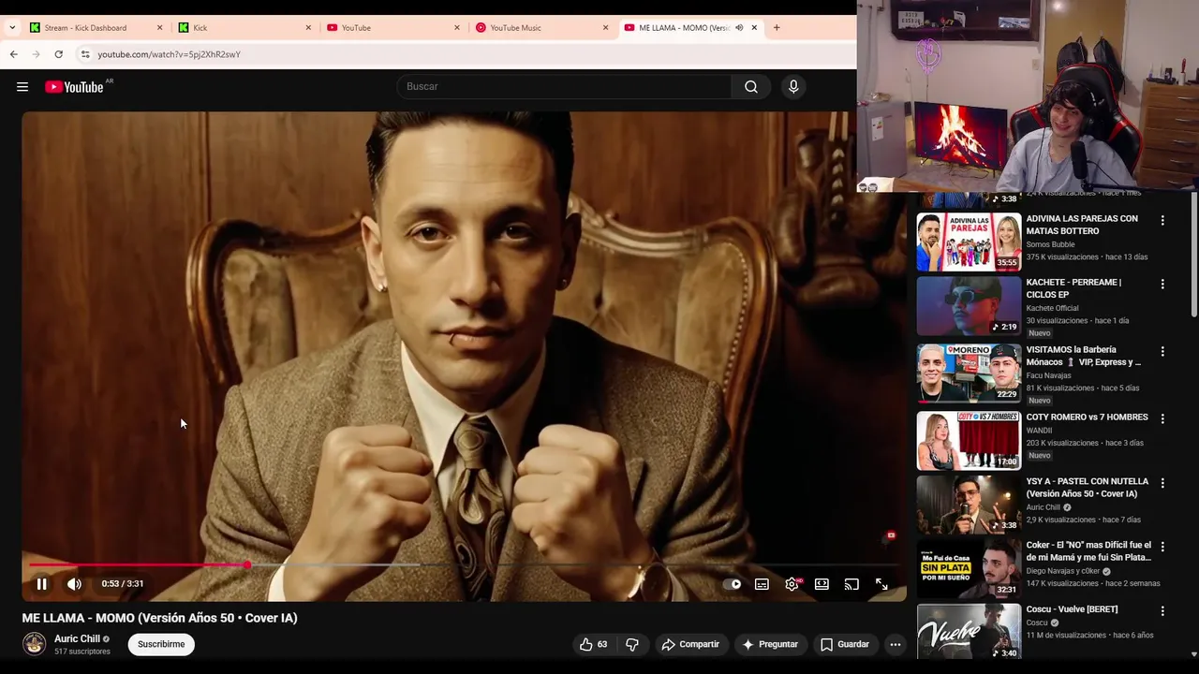Open options for PASTEL CON NUTELLA video
The image size is (1199, 674).
[x=1162, y=483]
